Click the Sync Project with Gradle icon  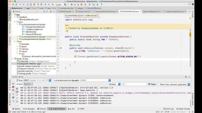coord(89,4)
